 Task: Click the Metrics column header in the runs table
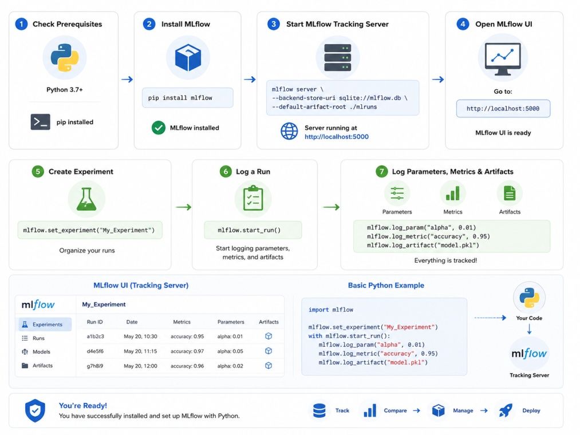click(x=182, y=322)
